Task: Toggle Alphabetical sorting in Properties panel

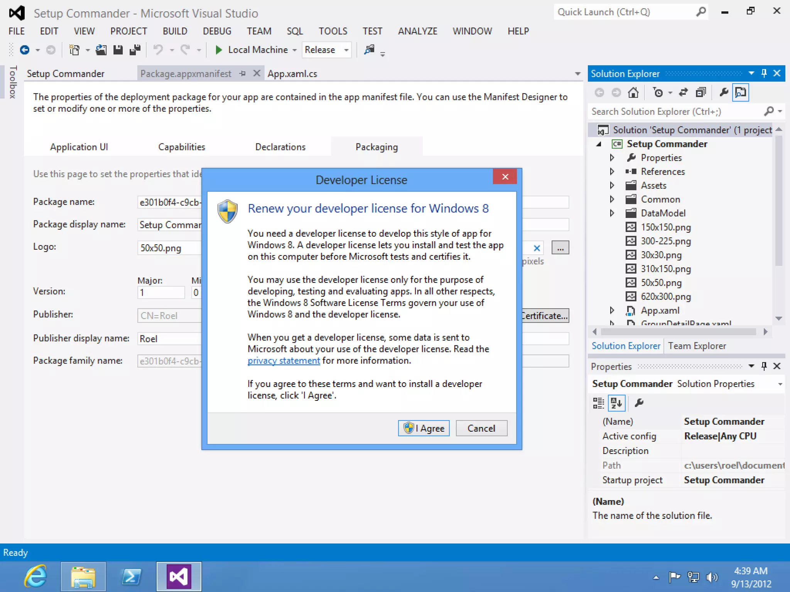Action: click(x=616, y=403)
